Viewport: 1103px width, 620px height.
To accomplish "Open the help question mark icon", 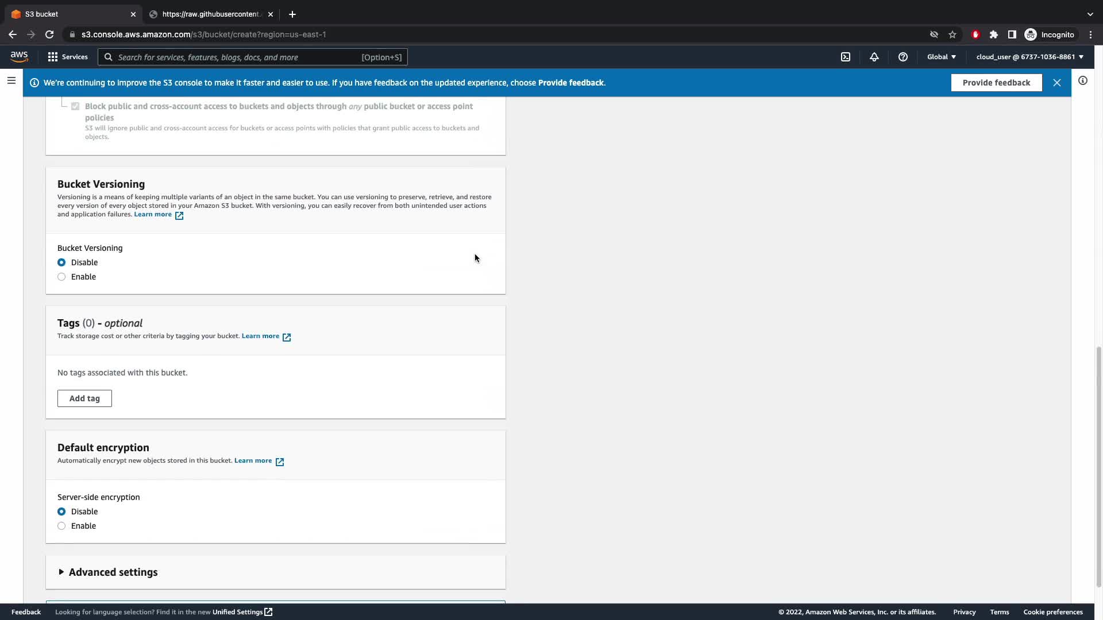I will tap(903, 57).
